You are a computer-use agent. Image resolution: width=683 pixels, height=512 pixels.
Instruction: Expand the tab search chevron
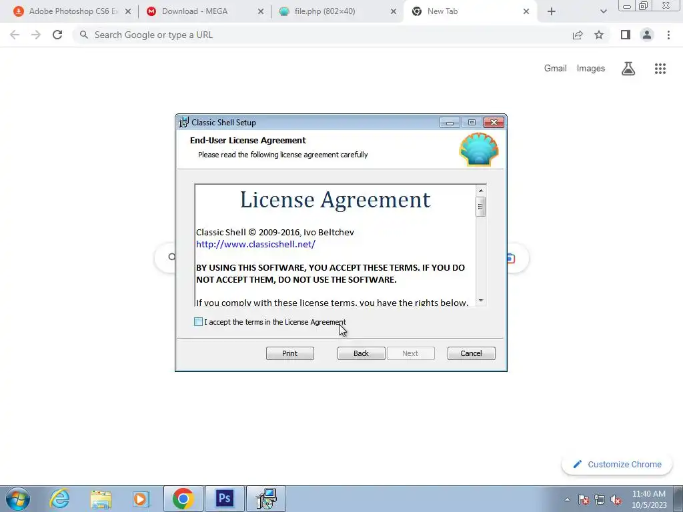(x=603, y=11)
